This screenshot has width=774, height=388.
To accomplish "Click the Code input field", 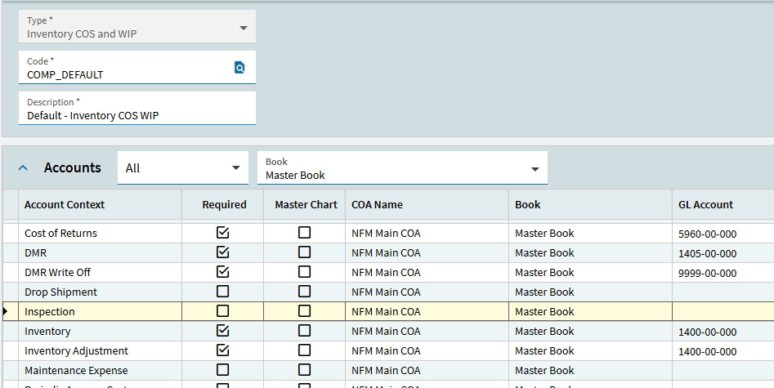I will pyautogui.click(x=127, y=74).
